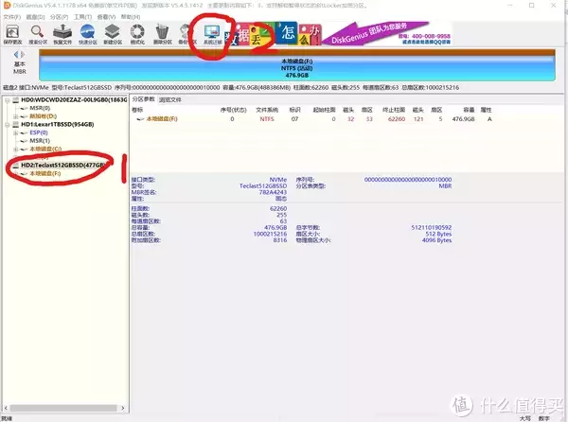Click the disk tree horizontal scrollbar right arrow
Screen dimensions: 568x422
[123, 408]
